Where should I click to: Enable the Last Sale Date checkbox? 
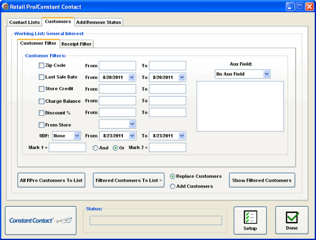(x=42, y=77)
